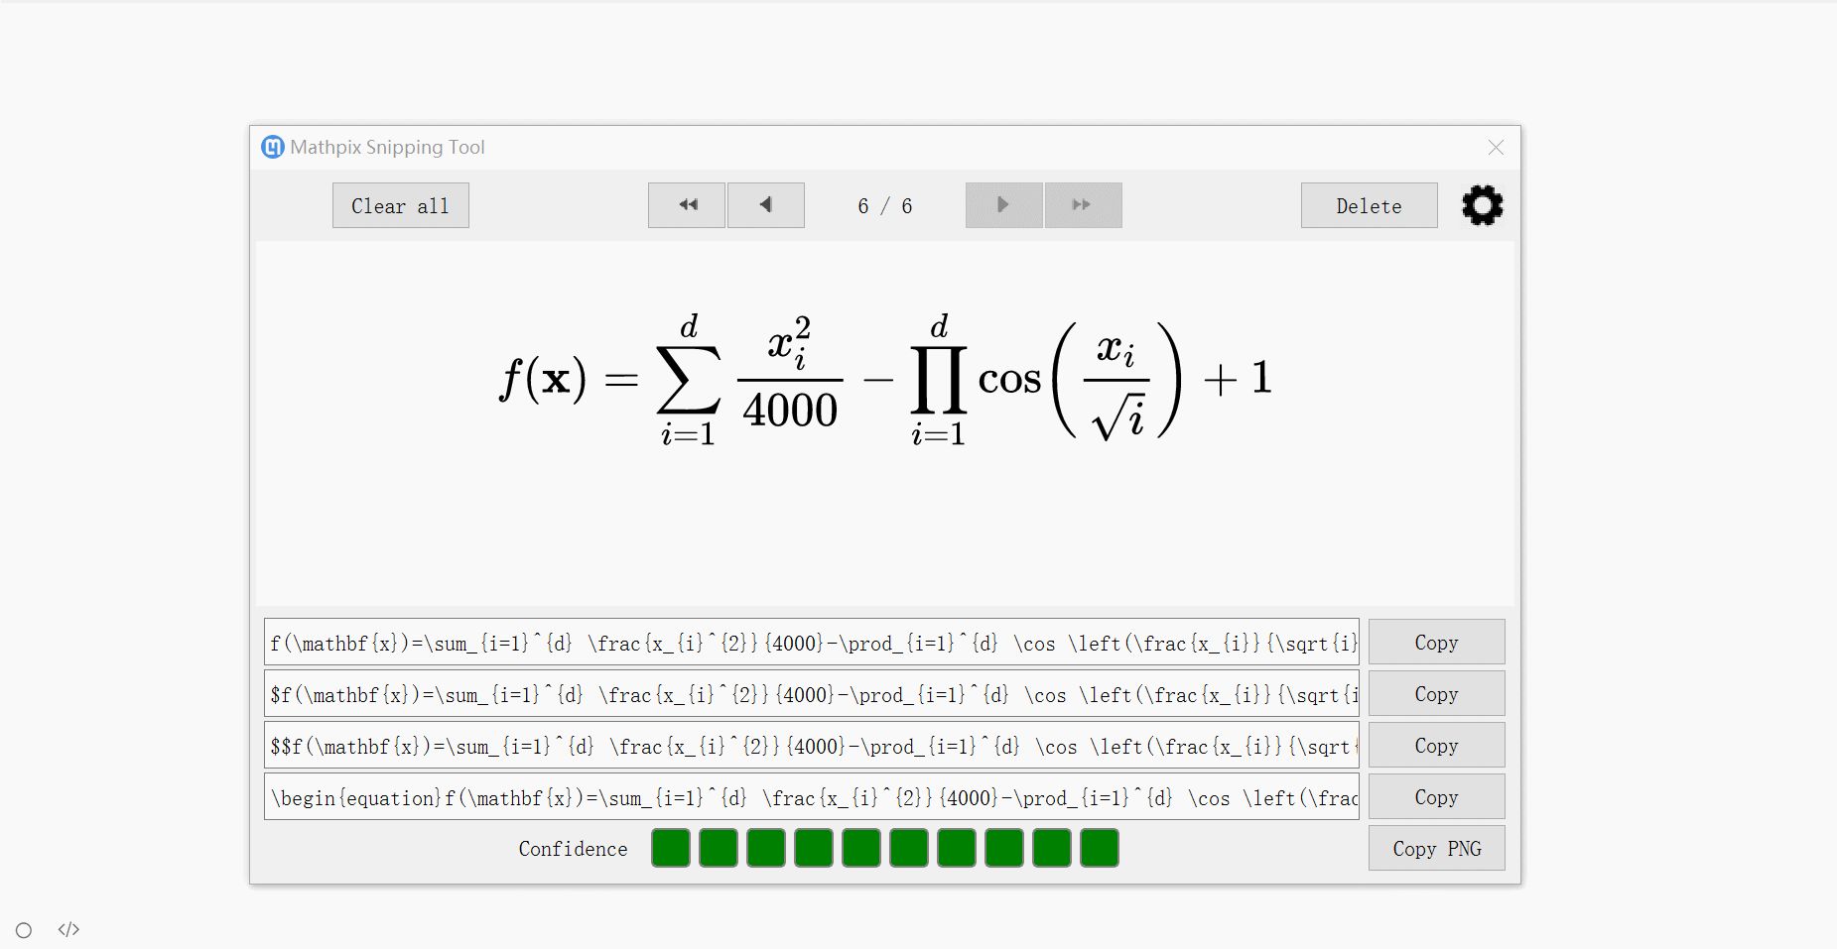This screenshot has width=1837, height=949.
Task: Go to the previous snip result
Action: pyautogui.click(x=766, y=205)
